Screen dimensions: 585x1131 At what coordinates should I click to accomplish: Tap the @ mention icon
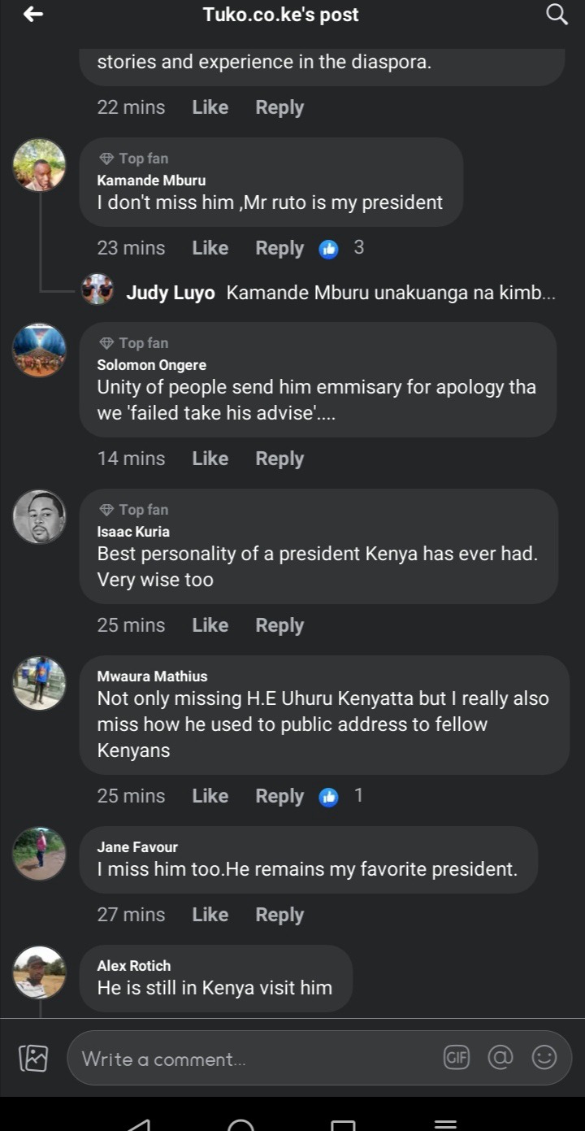click(500, 1057)
